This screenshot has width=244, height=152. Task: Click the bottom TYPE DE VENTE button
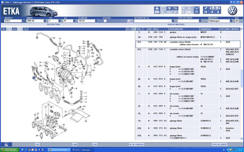point(219,144)
